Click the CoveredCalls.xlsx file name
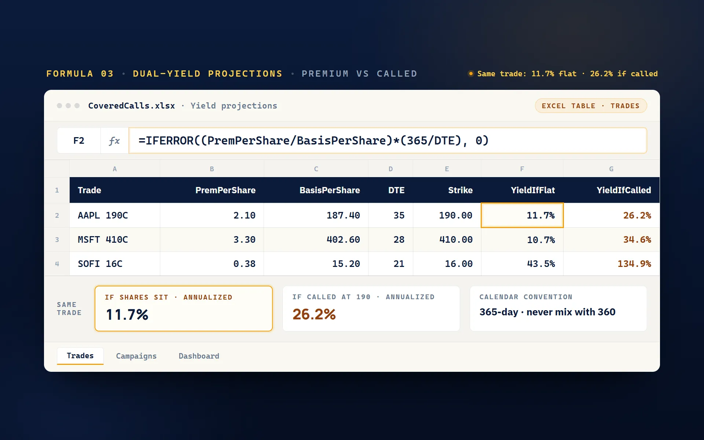Image resolution: width=704 pixels, height=440 pixels. pos(132,106)
